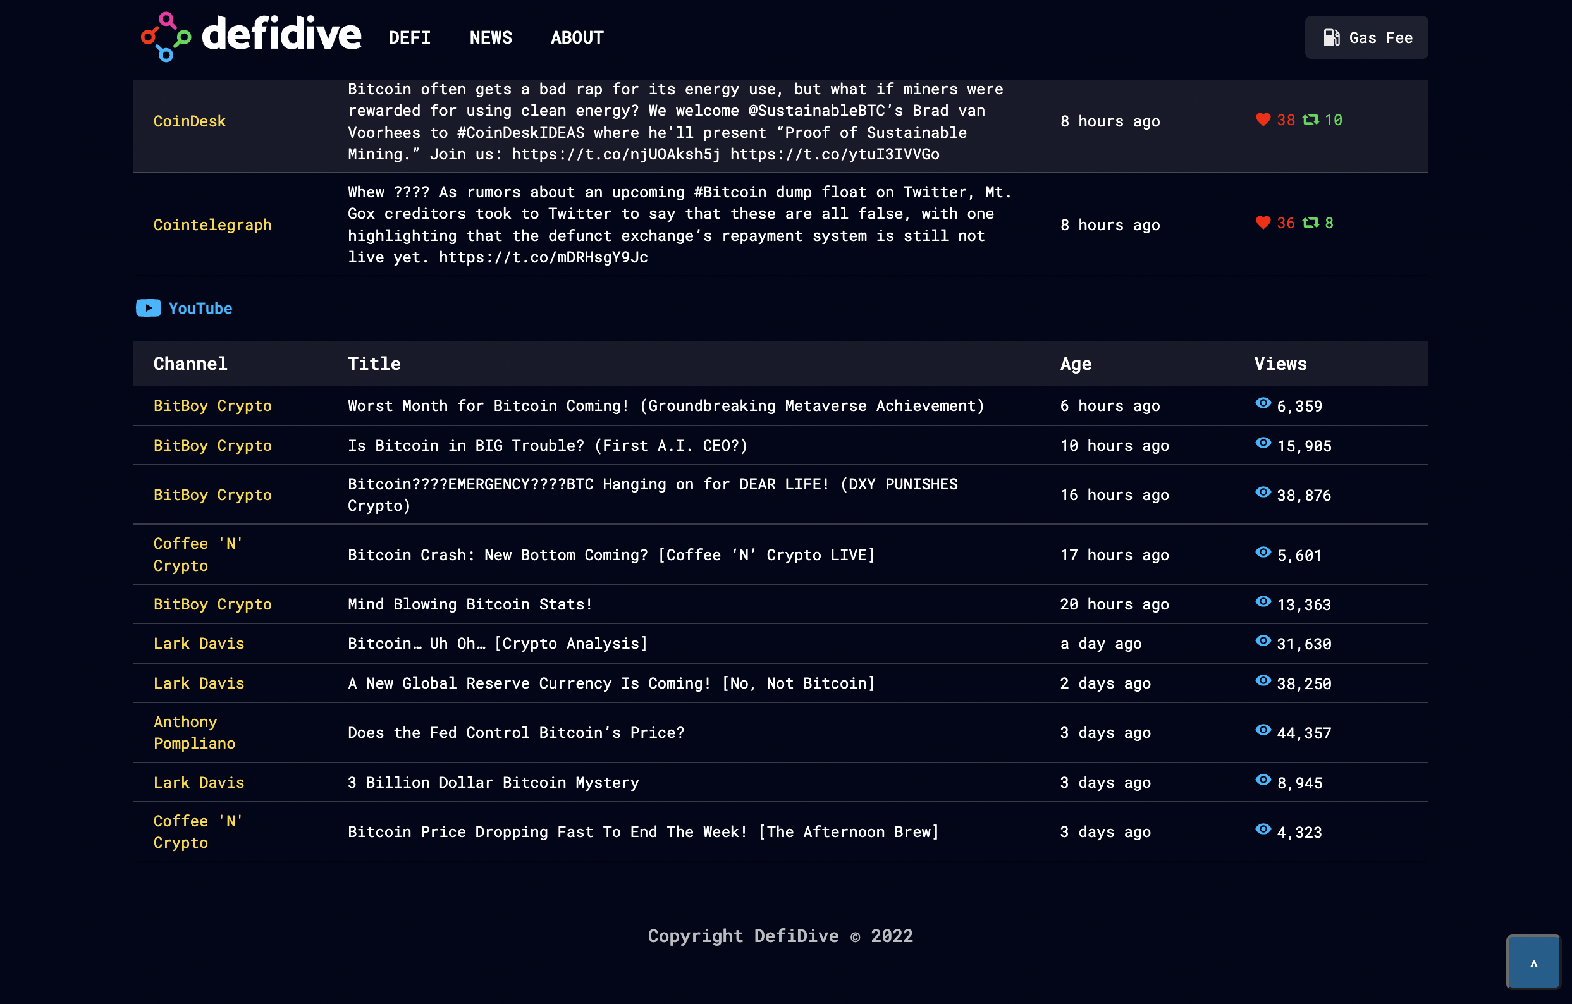Click the Views column header

(x=1280, y=364)
